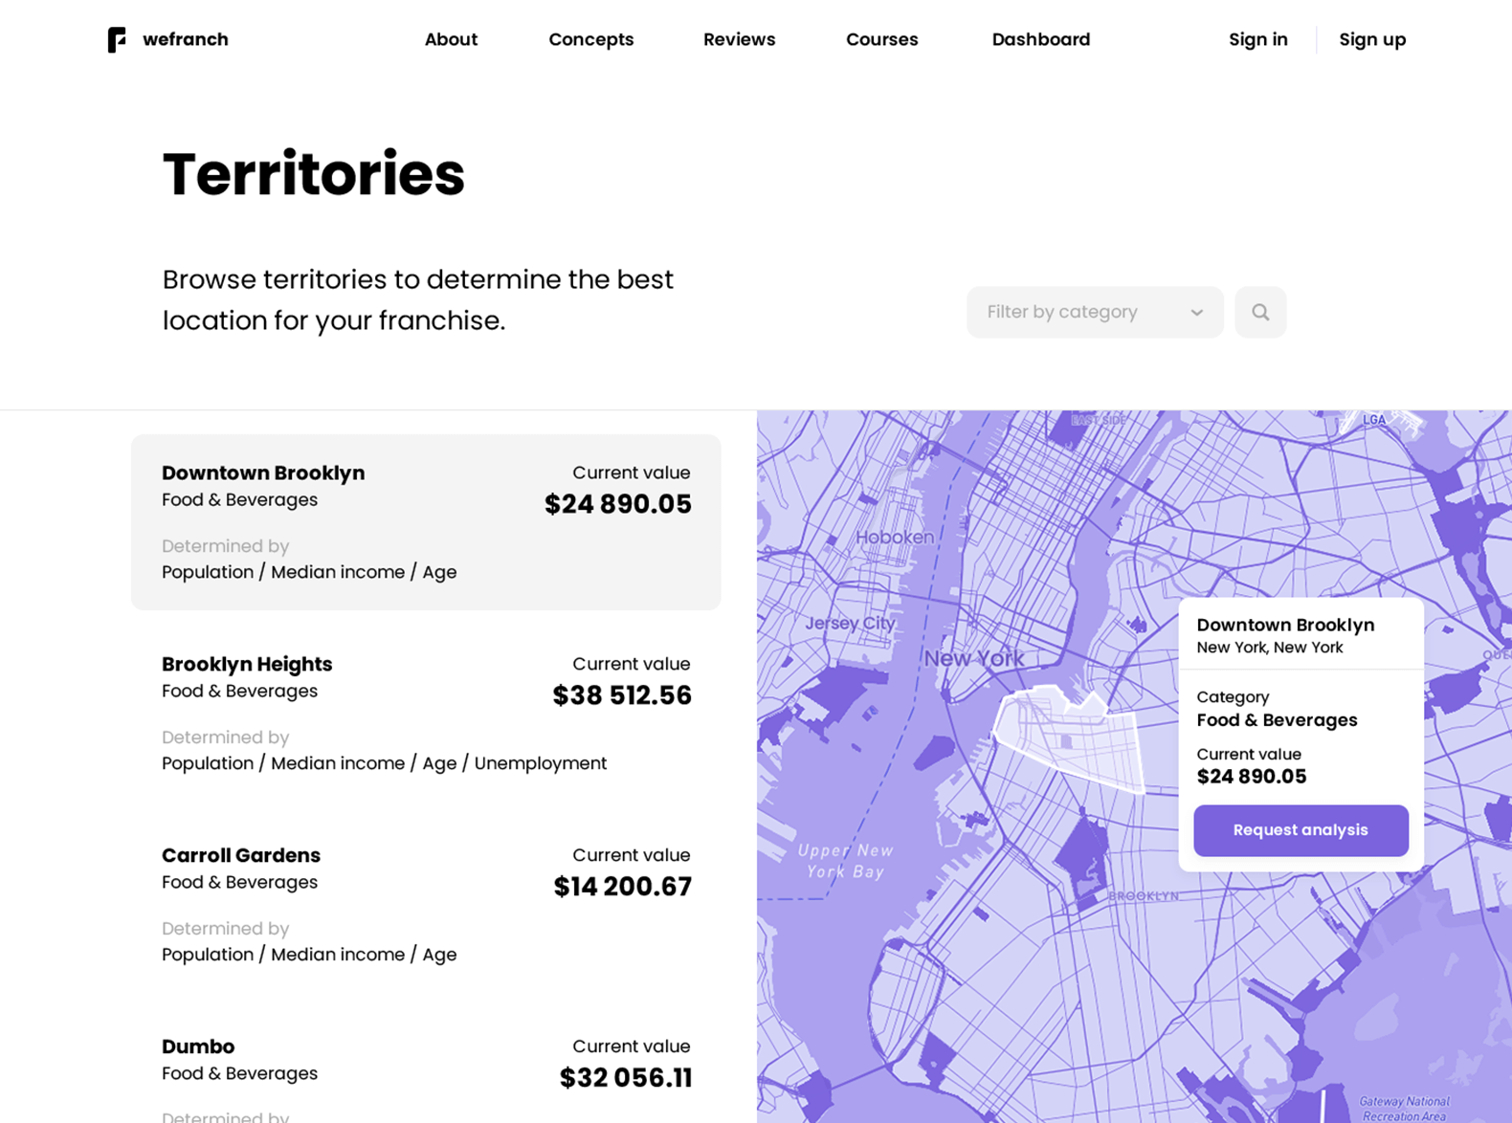Select the Dumbo territory listing
This screenshot has width=1512, height=1123.
click(x=426, y=1071)
